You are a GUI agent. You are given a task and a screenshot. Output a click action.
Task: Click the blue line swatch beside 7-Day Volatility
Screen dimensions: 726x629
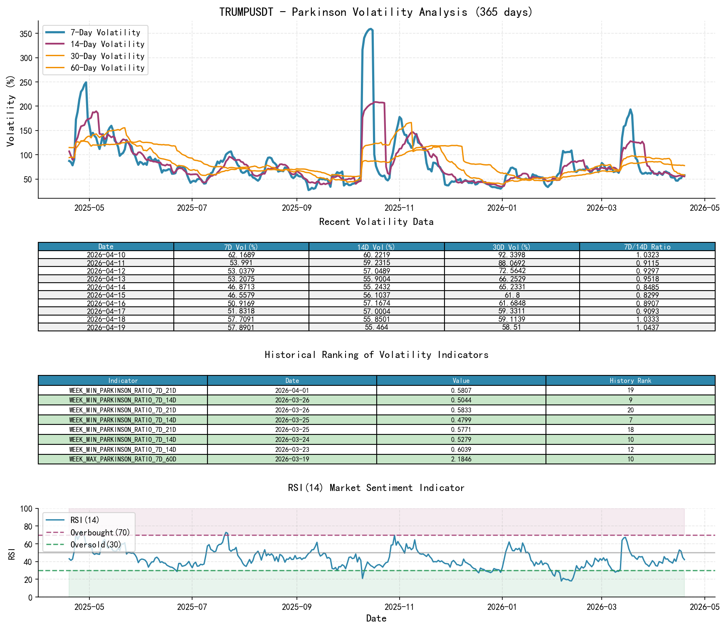[56, 32]
